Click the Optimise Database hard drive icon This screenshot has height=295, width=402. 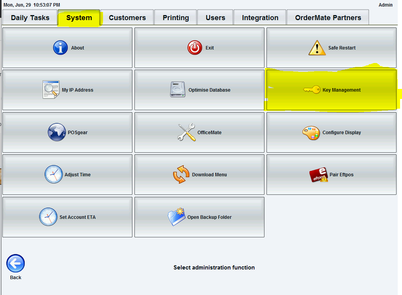(x=178, y=90)
